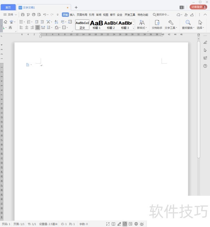This screenshot has height=227, width=210.
Task: Click fullscreen icon in status bar
Action: (108, 224)
